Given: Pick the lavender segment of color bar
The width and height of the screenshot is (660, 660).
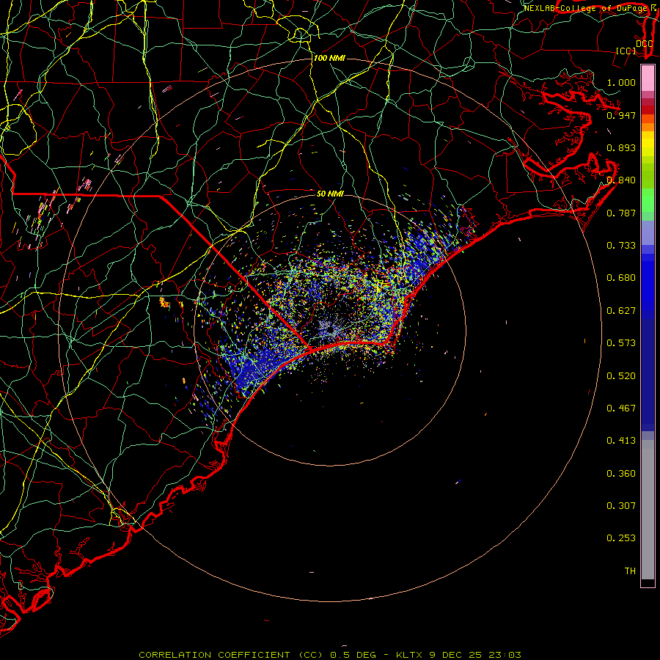Looking at the screenshot, I should point(648,232).
